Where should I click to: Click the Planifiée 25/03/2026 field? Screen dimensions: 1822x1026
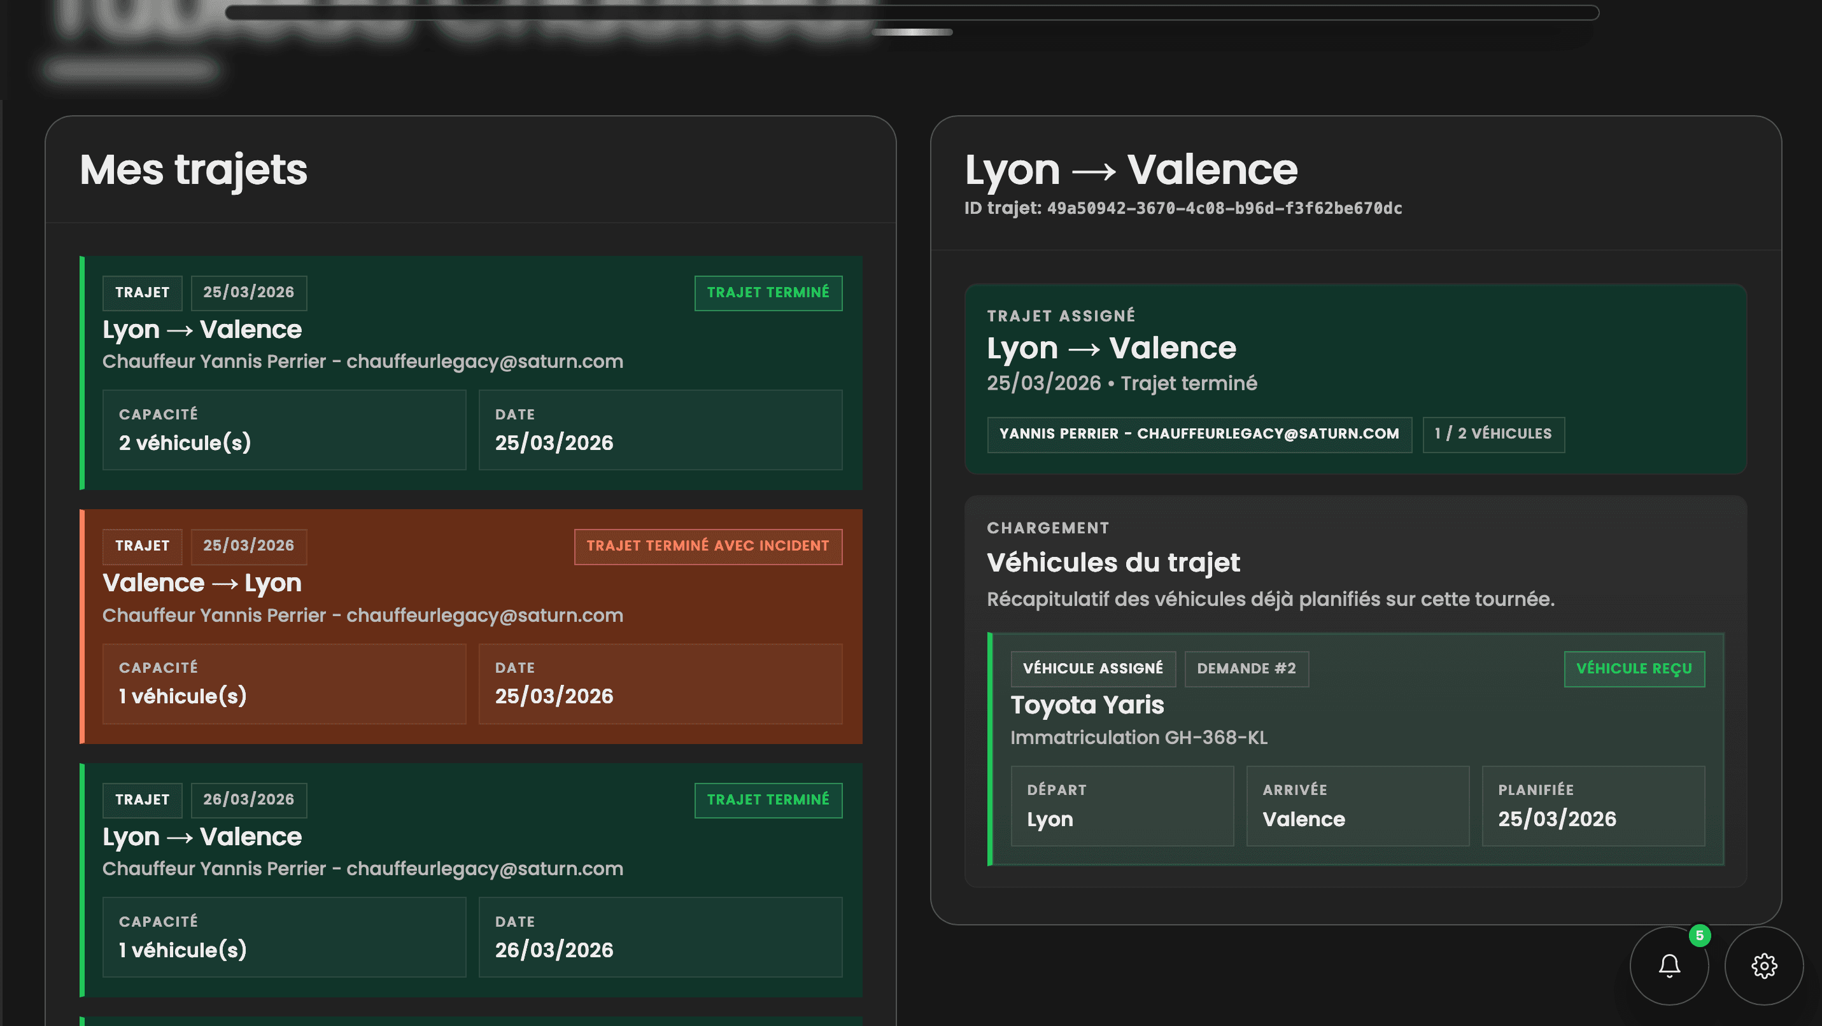pos(1592,805)
